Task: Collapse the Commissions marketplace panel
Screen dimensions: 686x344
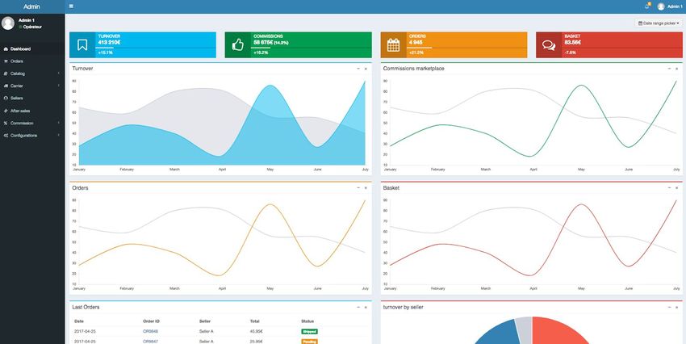Action: tap(669, 69)
